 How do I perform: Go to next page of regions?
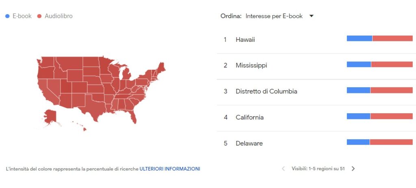click(353, 169)
